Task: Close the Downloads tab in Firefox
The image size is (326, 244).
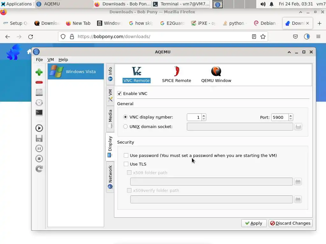Action: click(308, 23)
